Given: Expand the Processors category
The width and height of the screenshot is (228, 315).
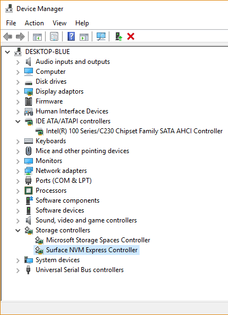Looking at the screenshot, I should [x=18, y=191].
